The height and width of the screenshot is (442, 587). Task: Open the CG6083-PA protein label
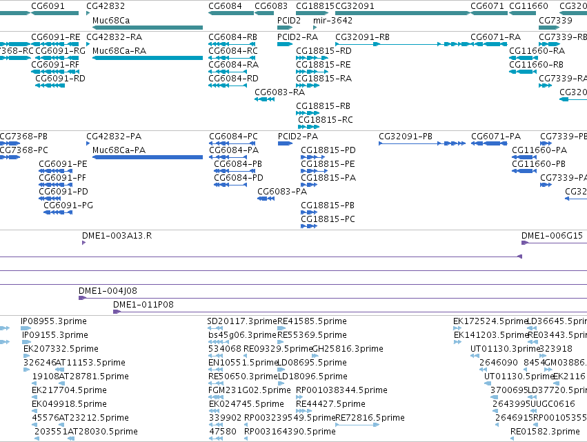282,192
